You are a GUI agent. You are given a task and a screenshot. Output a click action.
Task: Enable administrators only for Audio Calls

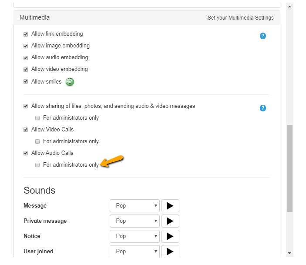37,165
